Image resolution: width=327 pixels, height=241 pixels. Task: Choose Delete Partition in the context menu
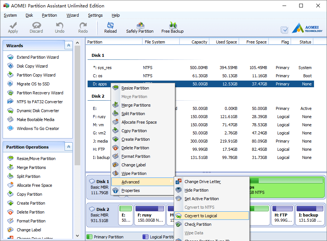tap(143, 148)
